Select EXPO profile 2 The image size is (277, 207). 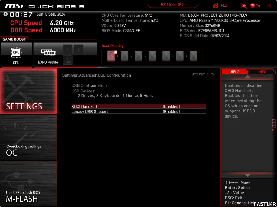coord(79,50)
